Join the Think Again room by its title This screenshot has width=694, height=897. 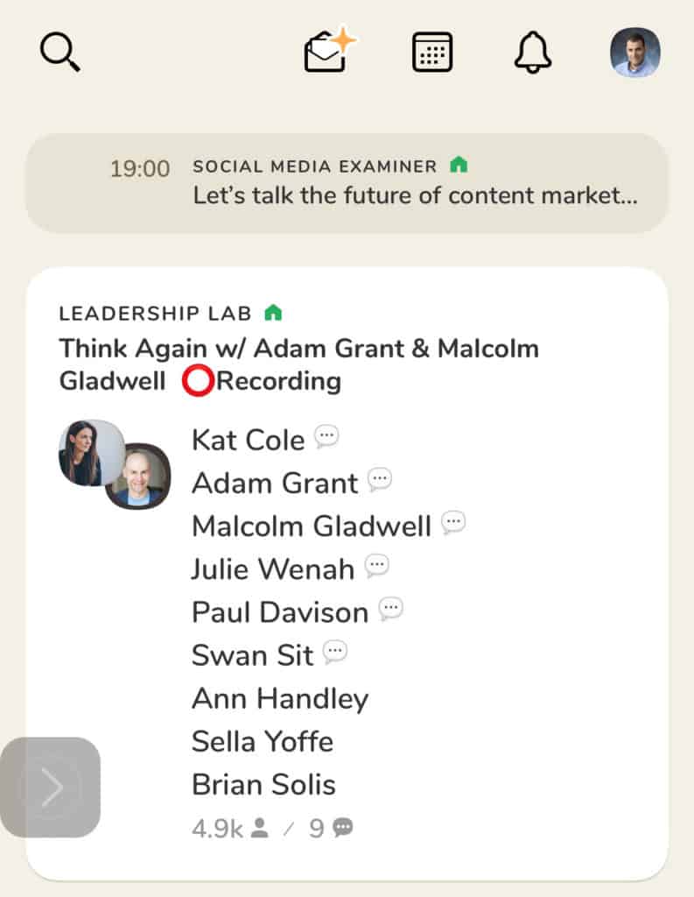click(x=298, y=364)
